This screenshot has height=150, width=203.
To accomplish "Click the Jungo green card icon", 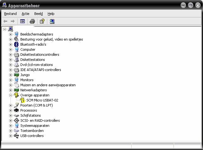I will point(16,75).
